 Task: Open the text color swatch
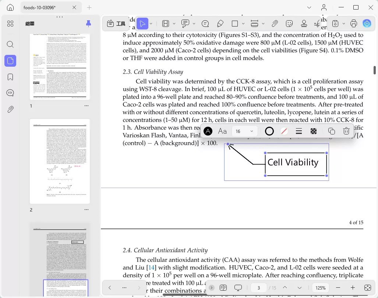pos(208,131)
